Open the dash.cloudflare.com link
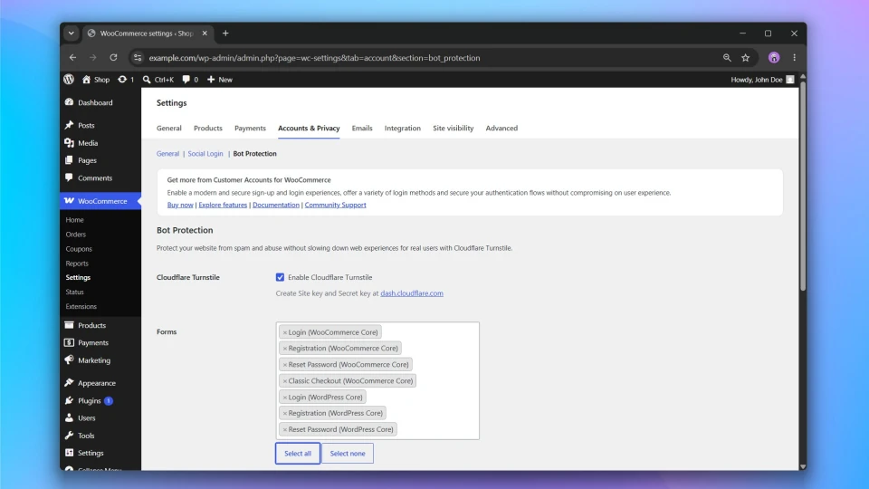 coord(412,293)
